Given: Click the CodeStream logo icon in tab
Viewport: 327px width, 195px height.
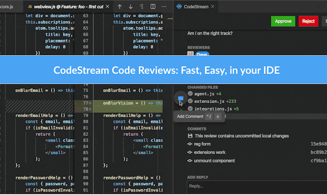Looking at the screenshot, I should (x=179, y=7).
